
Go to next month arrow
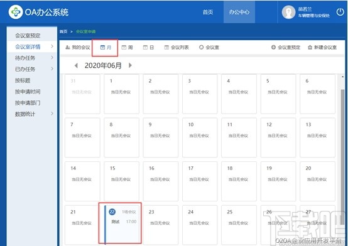[130, 65]
